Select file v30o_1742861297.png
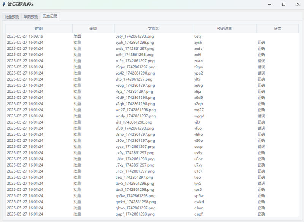Image resolution: width=304 pixels, height=222 pixels. [135, 141]
